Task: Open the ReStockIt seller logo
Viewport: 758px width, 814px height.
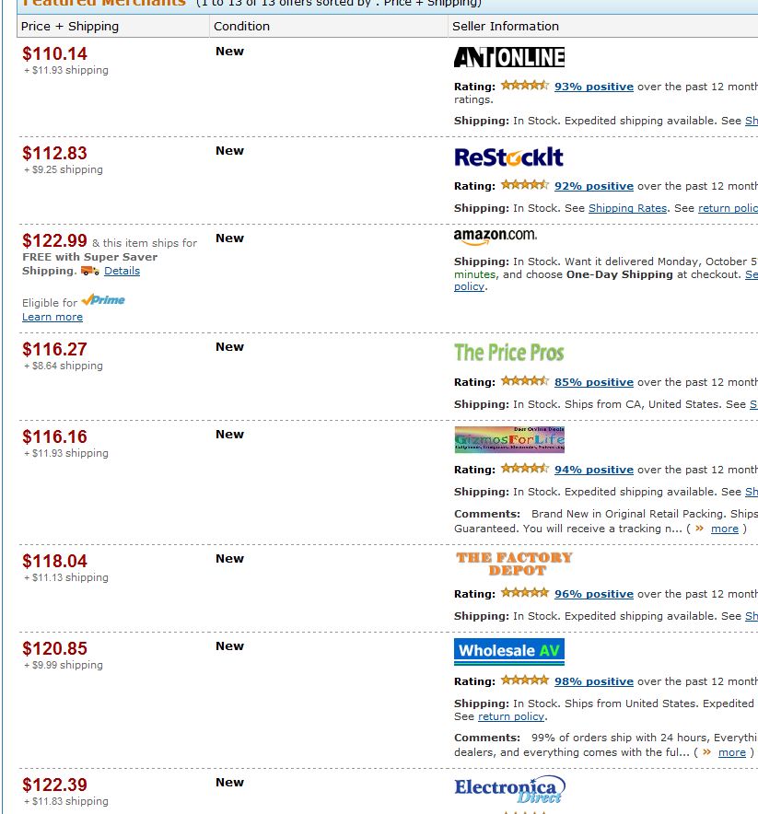Action: point(508,157)
